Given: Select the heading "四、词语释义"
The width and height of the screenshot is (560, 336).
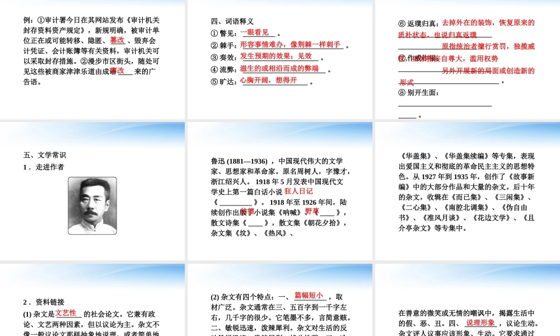Looking at the screenshot, I should click(x=232, y=21).
